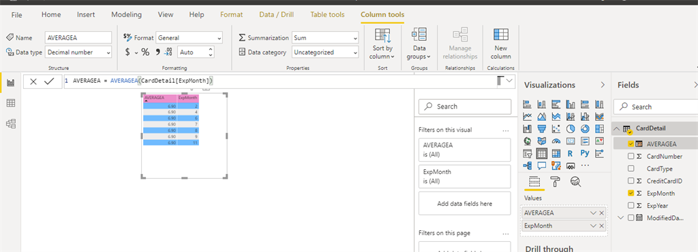Switch to the View tab

166,15
